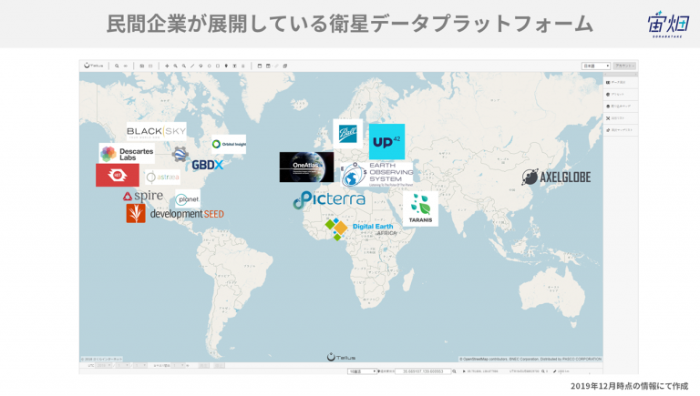This screenshot has height=396, width=700.
Task: Click the coordinate field showing 35.665107 139.600953
Action: tap(423, 371)
